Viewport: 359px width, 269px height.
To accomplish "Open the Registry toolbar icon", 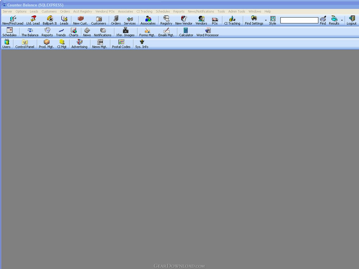I will pos(166,20).
